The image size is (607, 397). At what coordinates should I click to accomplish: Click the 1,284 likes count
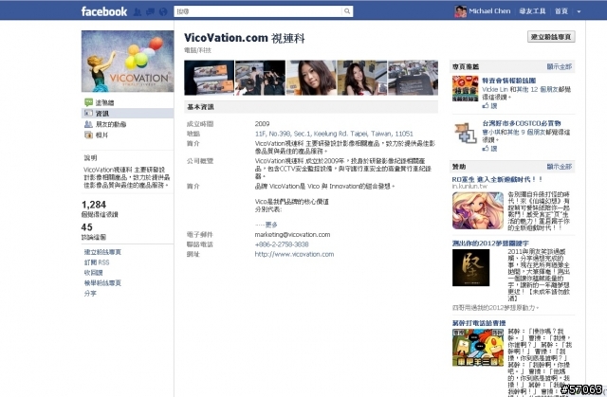(x=94, y=205)
